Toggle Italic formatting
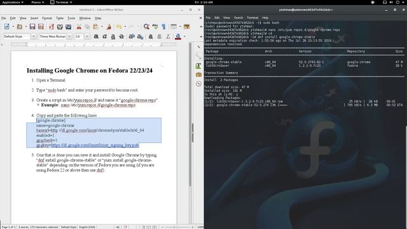Image resolution: width=407 pixels, height=229 pixels. 104,36
